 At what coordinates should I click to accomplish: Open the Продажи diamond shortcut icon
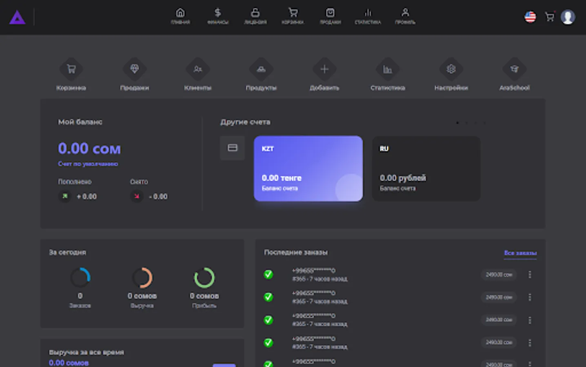pos(134,69)
